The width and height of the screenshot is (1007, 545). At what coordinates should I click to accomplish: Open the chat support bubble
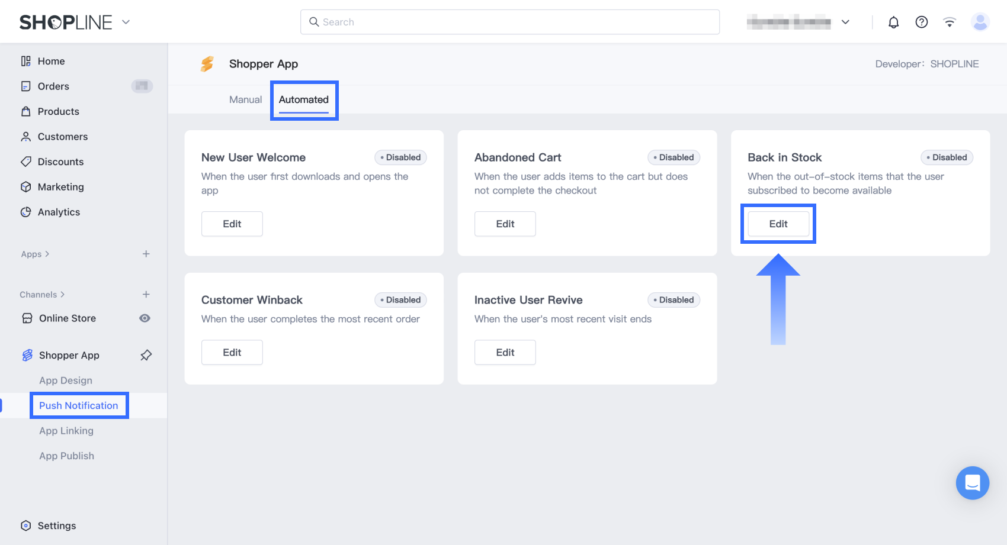click(972, 483)
